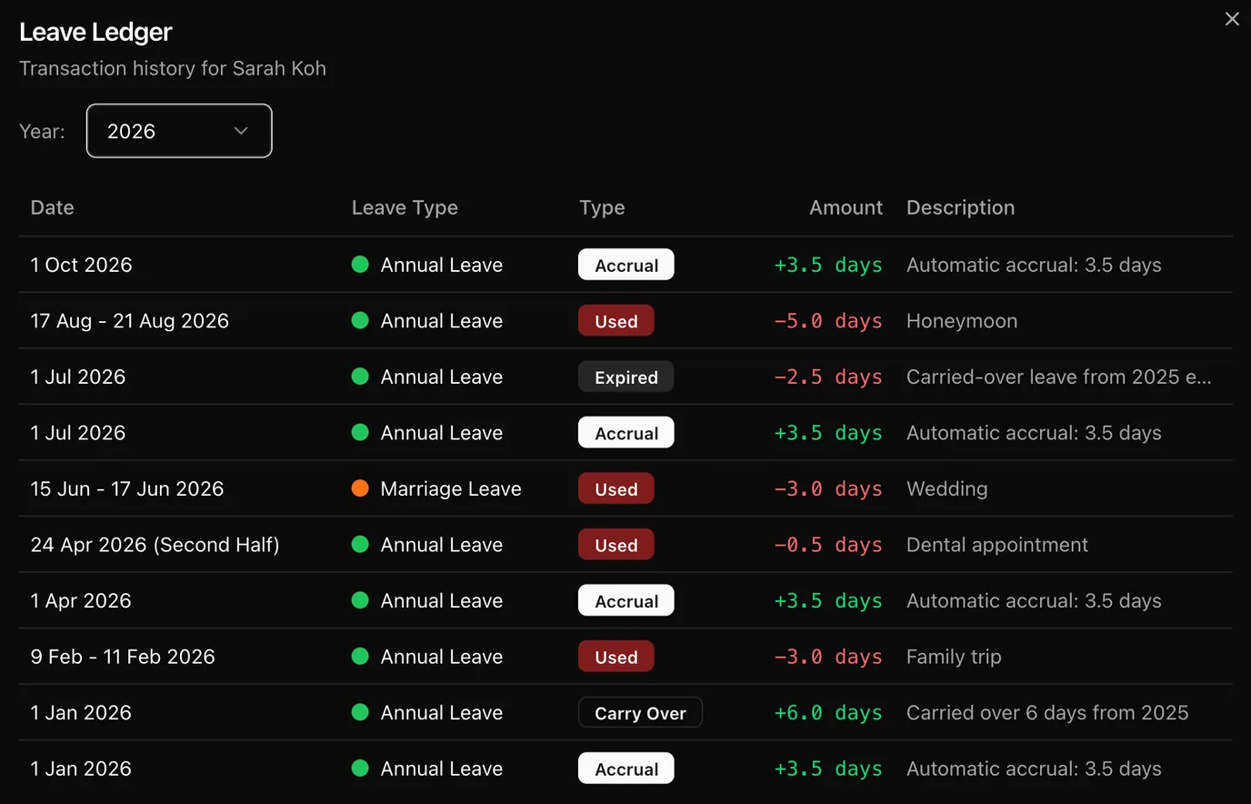Click the Used badge in Honeymoon row
The width and height of the screenshot is (1251, 804).
(x=616, y=321)
